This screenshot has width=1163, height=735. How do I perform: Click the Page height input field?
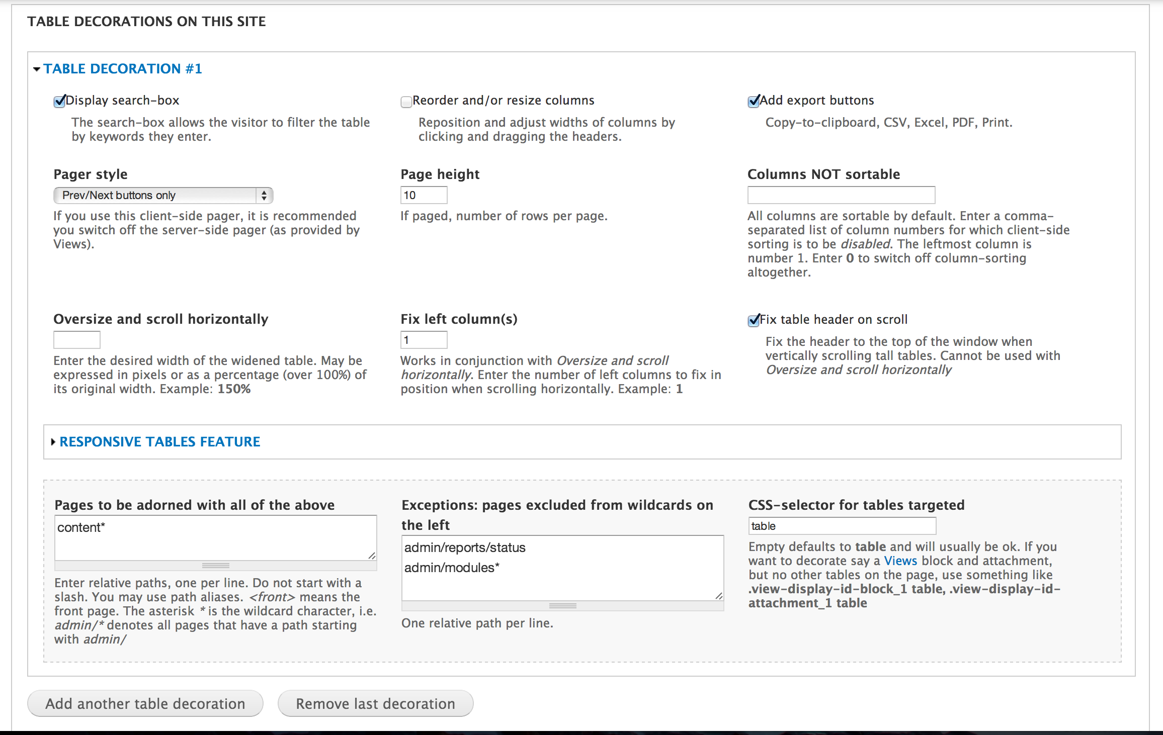(424, 195)
